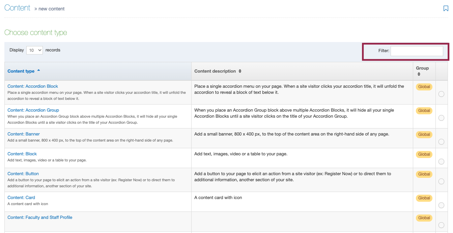The height and width of the screenshot is (233, 453).
Task: Click Global badge in Banner row
Action: 424,134
